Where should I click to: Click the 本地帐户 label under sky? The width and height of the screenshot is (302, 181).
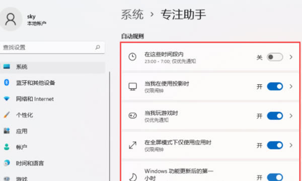37,24
